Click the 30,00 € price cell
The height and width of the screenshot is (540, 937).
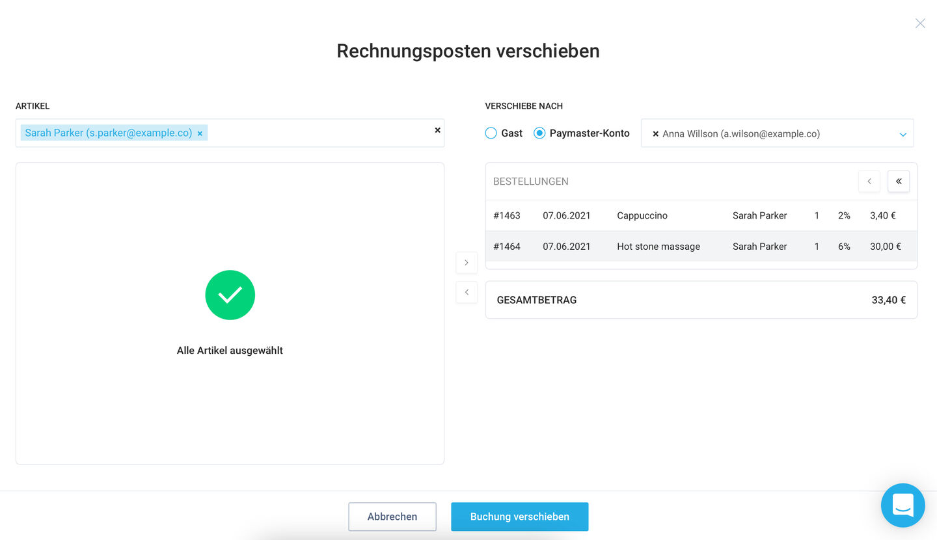click(886, 247)
